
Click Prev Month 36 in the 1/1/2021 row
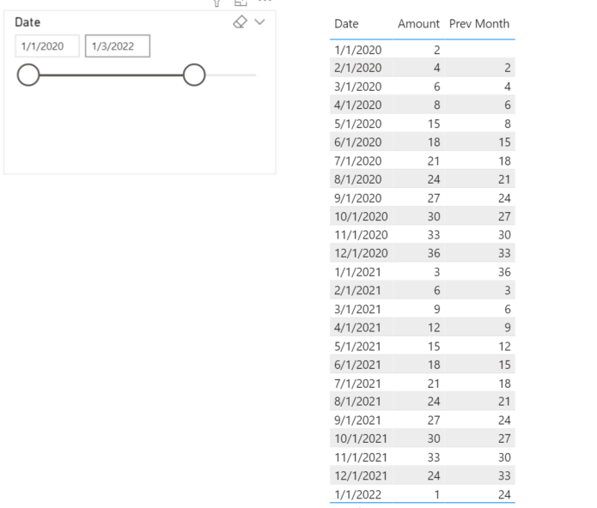click(504, 272)
